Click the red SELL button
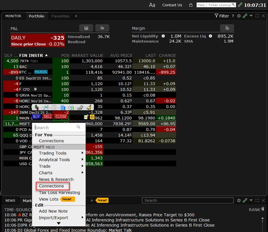 pos(47,117)
